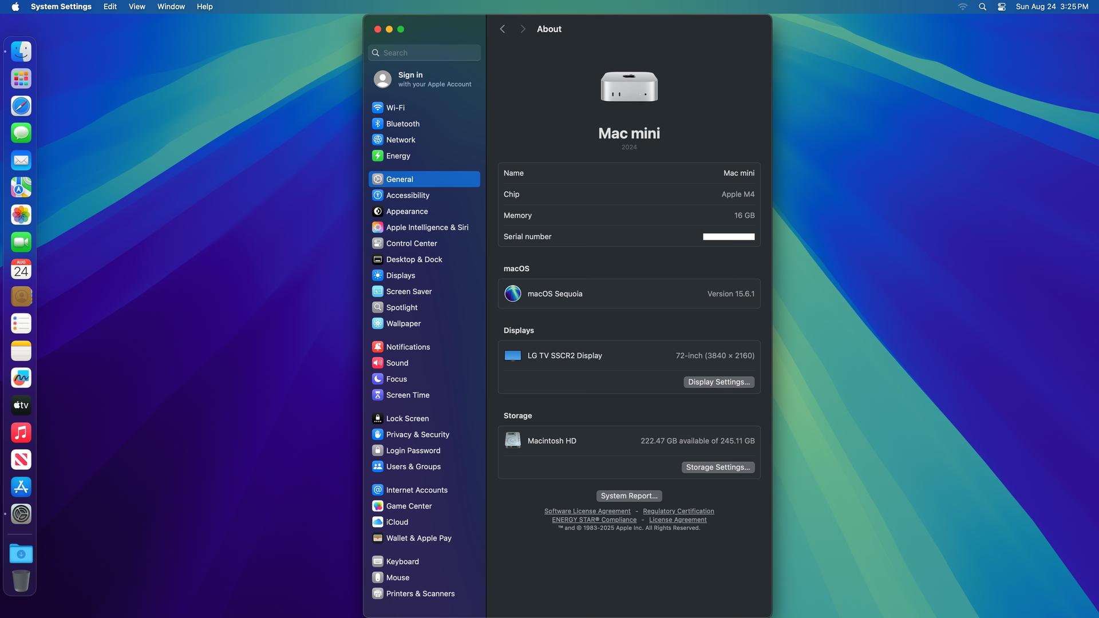Click Wi-Fi status icon in menu bar
This screenshot has height=618, width=1099.
pos(963,7)
